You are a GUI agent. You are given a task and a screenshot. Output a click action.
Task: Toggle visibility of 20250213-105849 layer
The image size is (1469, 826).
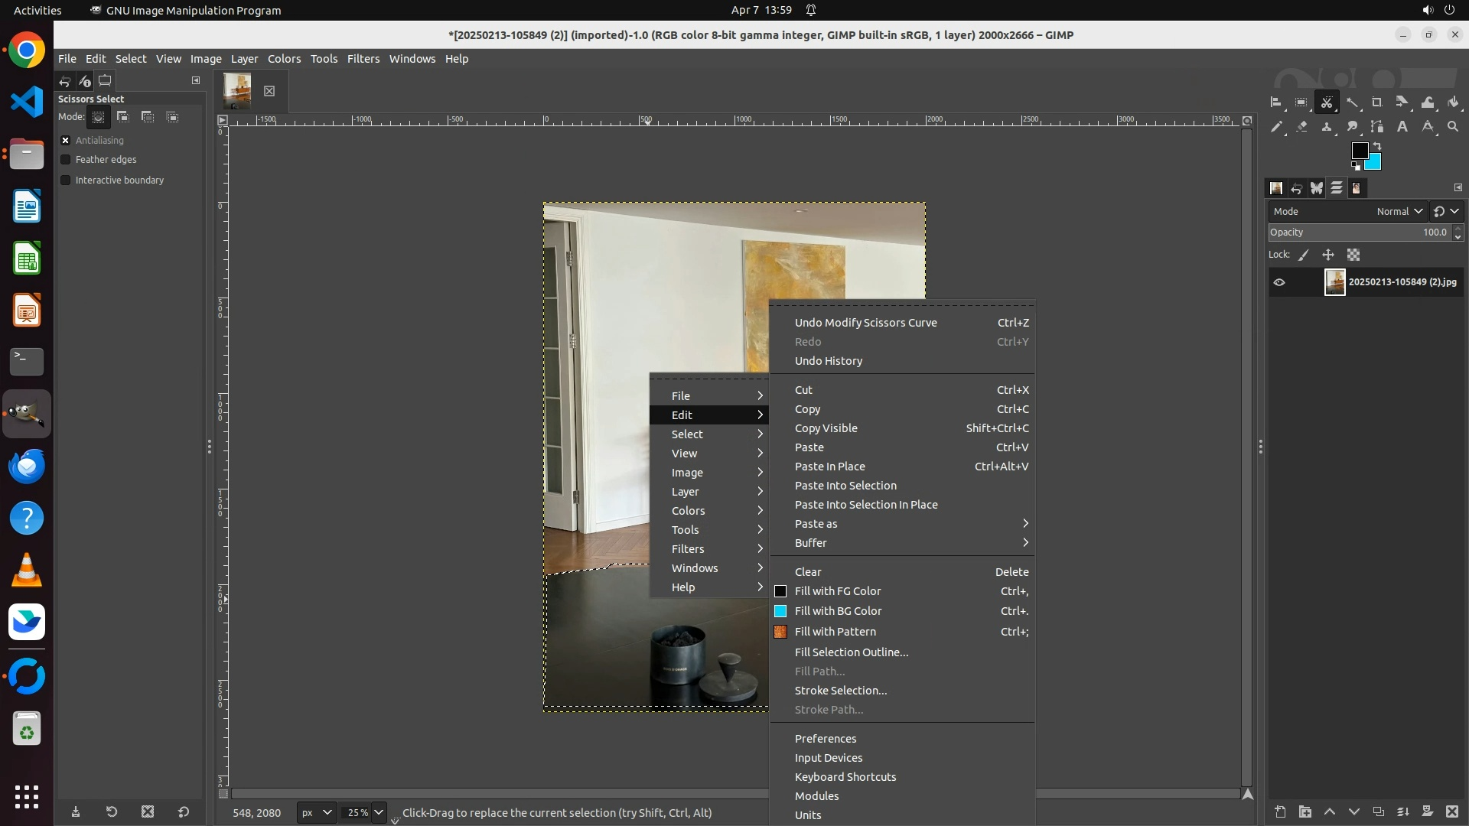tap(1279, 282)
